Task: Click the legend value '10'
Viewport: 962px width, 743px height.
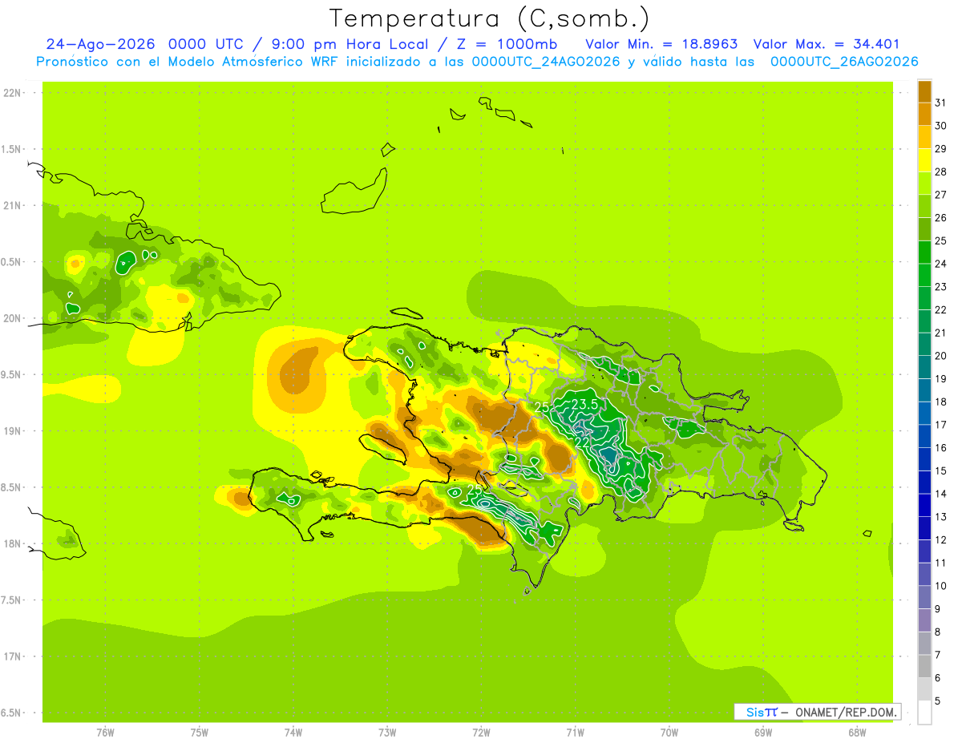Action: pos(941,585)
